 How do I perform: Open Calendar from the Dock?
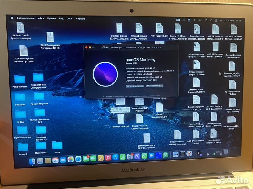(x=56, y=160)
